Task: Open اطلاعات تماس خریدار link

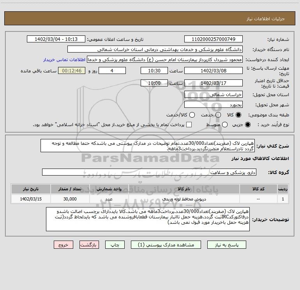Action: click(64, 60)
